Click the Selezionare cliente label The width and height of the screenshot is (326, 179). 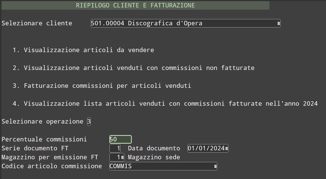[x=37, y=23]
